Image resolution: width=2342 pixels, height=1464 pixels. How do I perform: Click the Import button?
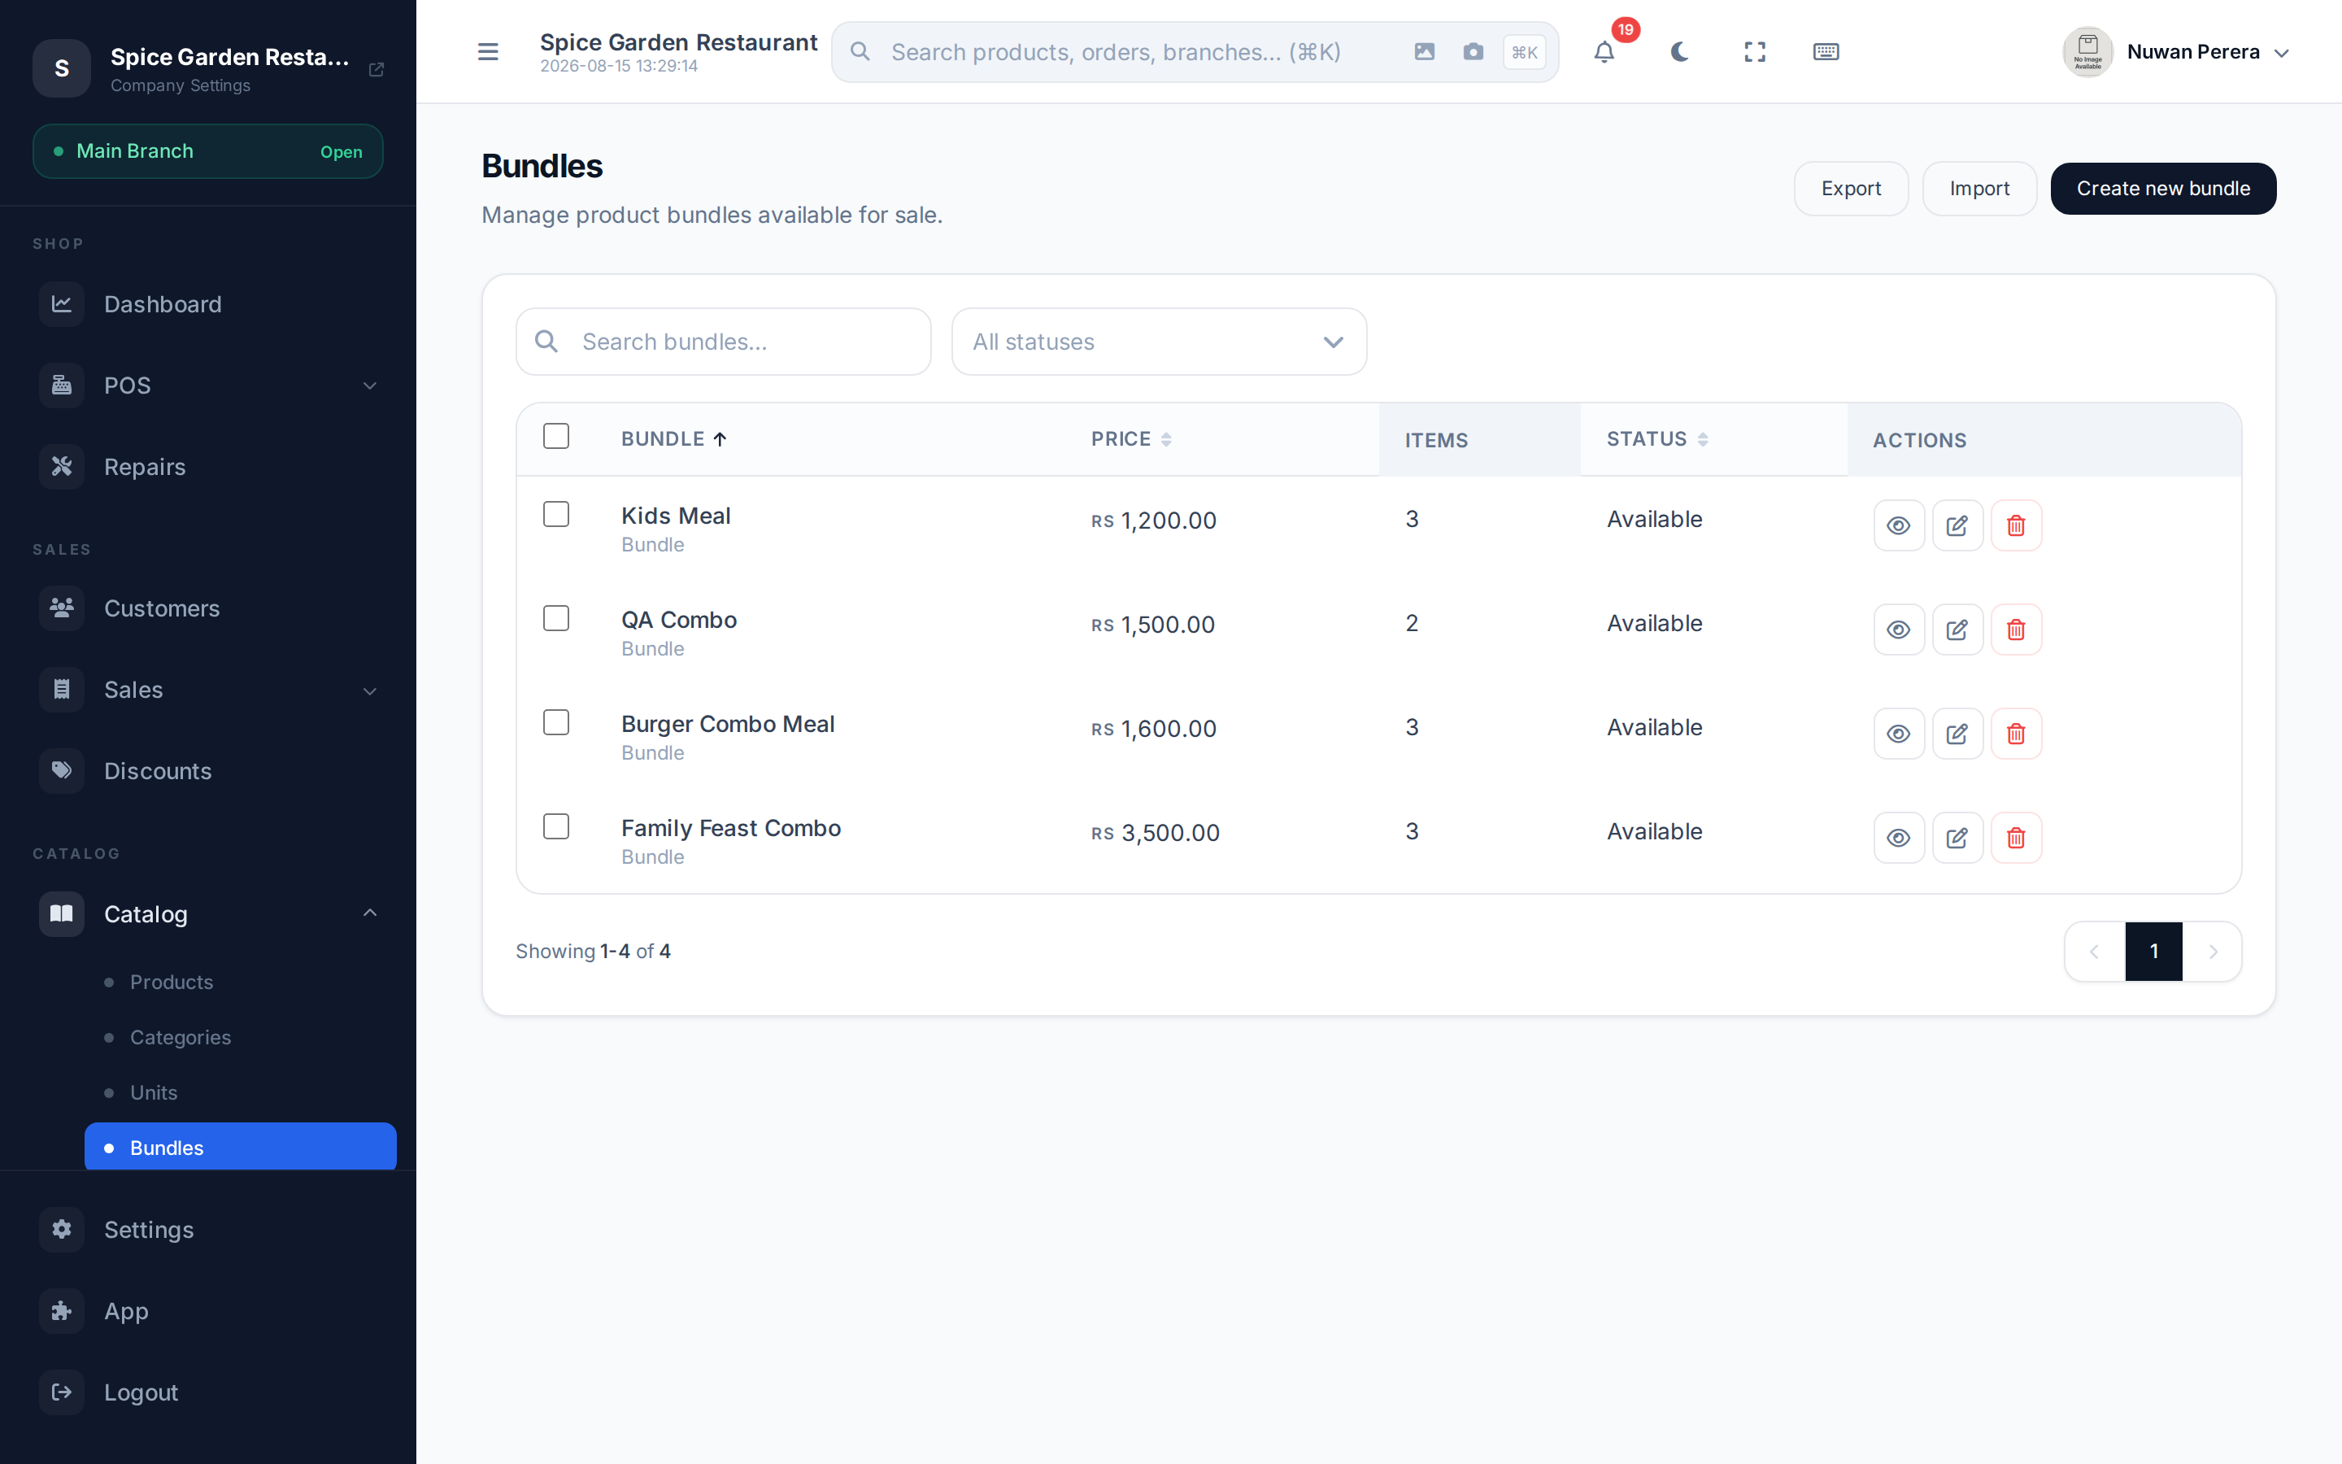click(x=1979, y=189)
